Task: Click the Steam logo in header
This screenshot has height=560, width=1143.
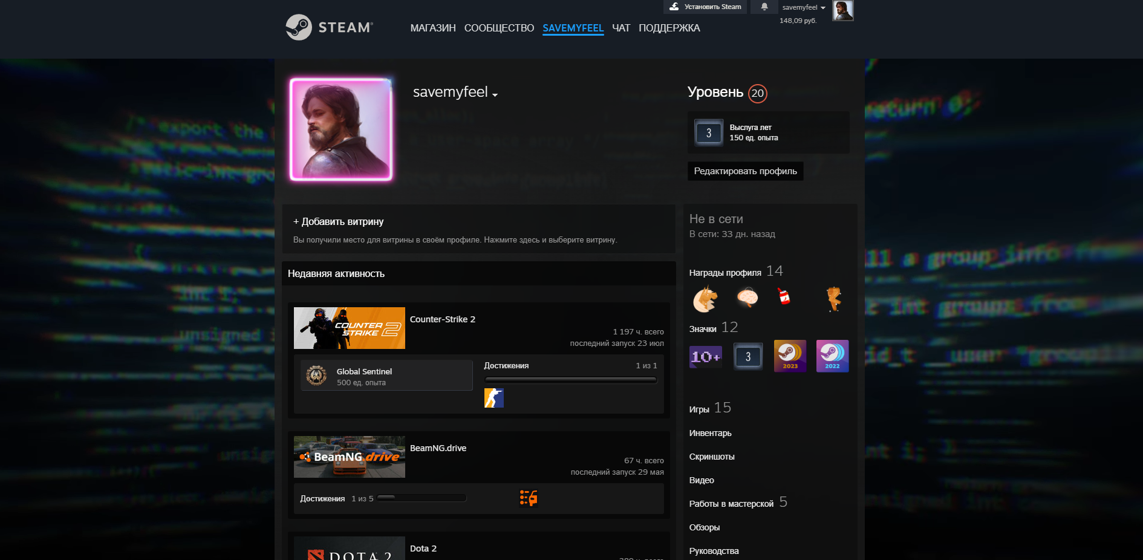Action: pyautogui.click(x=330, y=27)
